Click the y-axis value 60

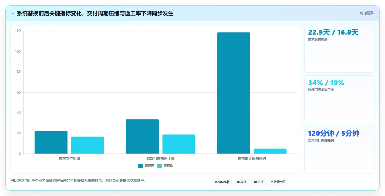(x=19, y=92)
